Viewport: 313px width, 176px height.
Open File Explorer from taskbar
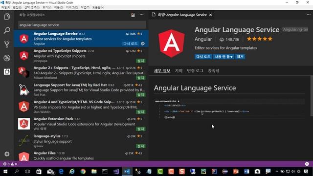point(94,172)
